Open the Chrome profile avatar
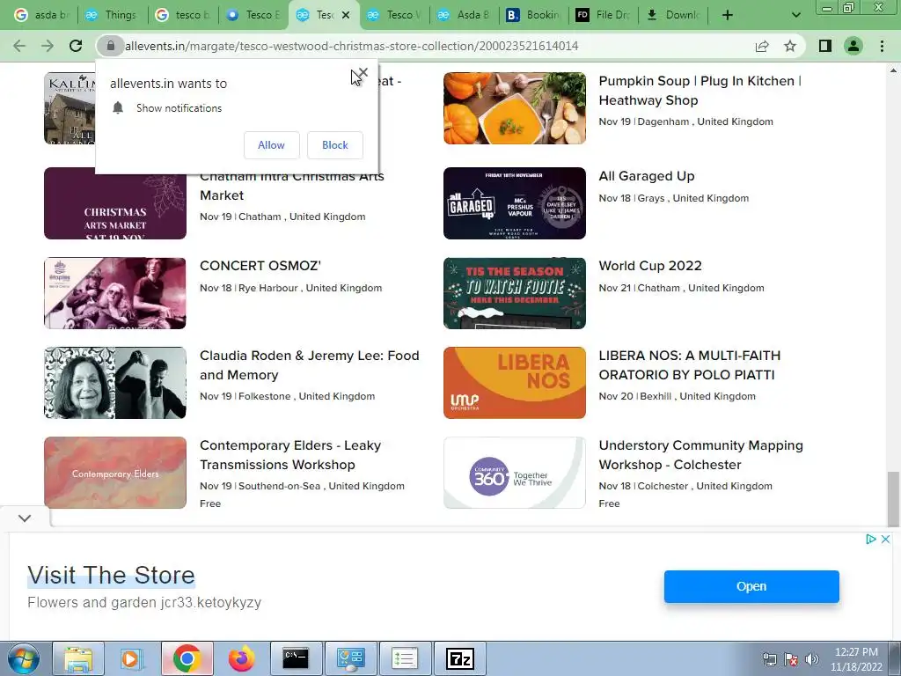This screenshot has height=676, width=901. pyautogui.click(x=853, y=46)
